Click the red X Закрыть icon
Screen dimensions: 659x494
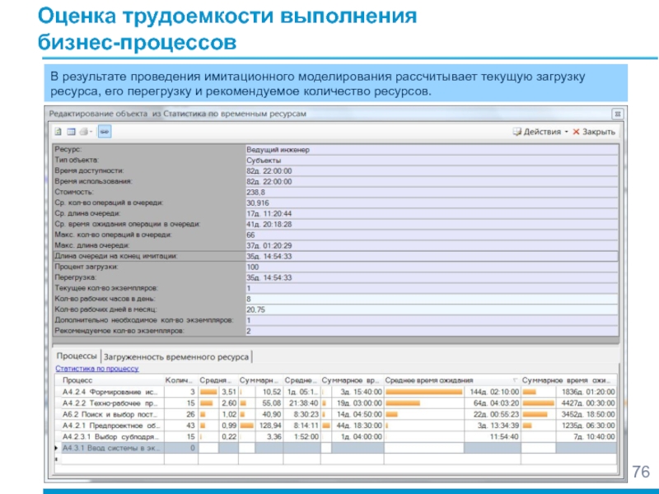tap(577, 132)
